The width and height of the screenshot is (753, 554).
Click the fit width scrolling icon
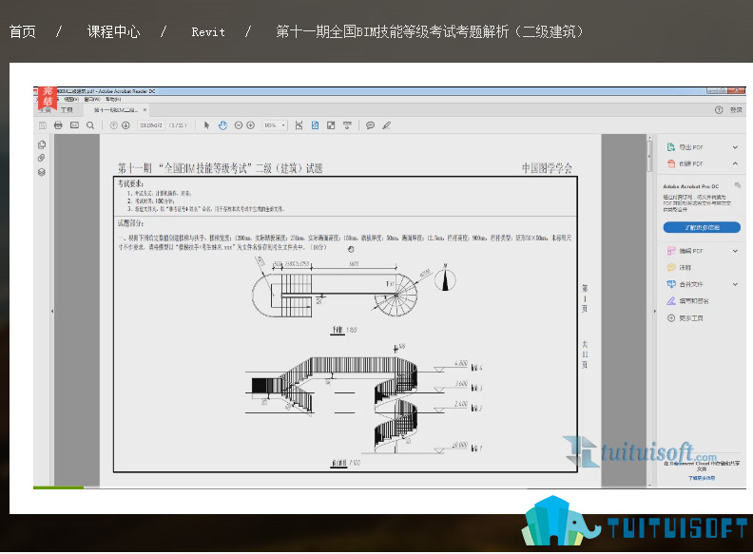pos(299,125)
